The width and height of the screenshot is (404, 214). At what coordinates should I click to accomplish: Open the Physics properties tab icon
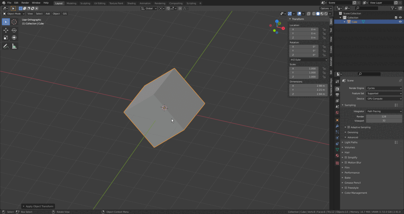(337, 138)
